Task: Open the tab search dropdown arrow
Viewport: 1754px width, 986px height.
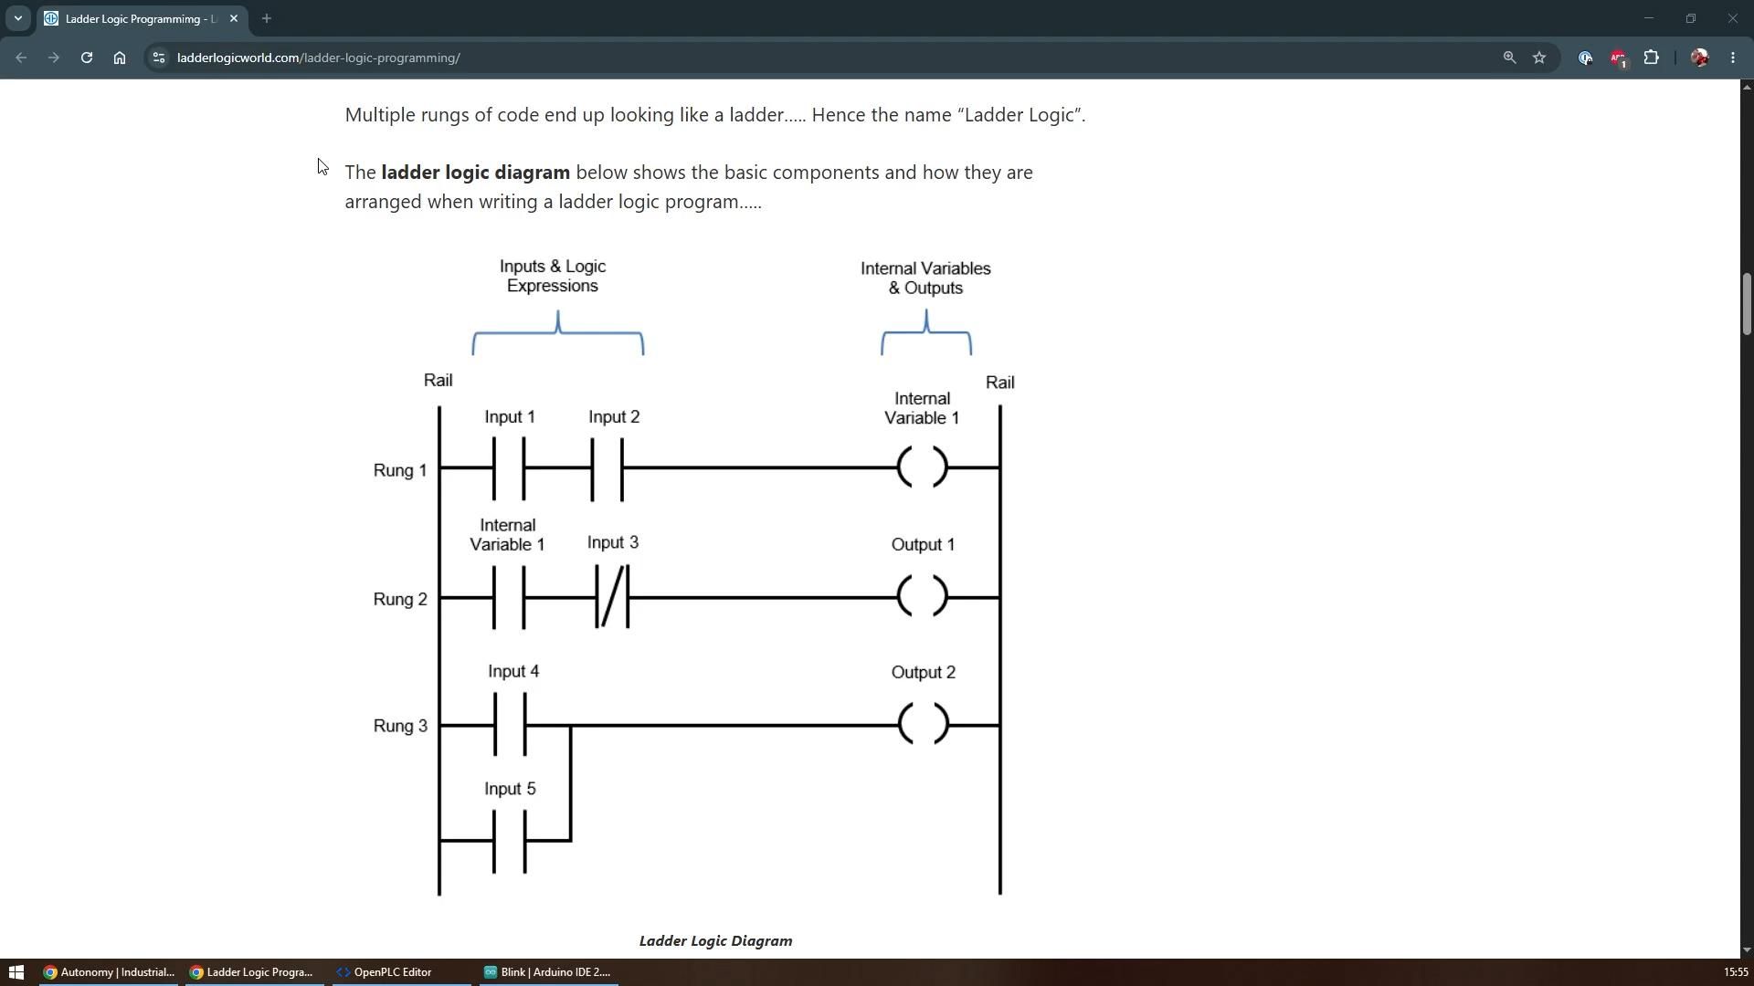Action: pyautogui.click(x=17, y=18)
